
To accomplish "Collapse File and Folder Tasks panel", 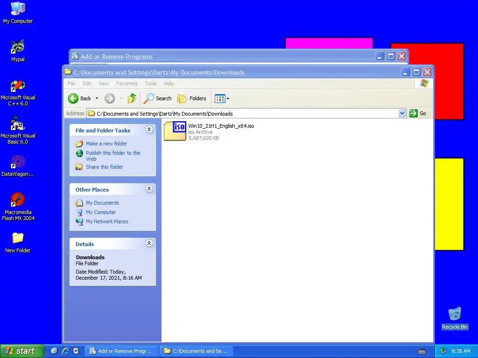I will coord(149,130).
